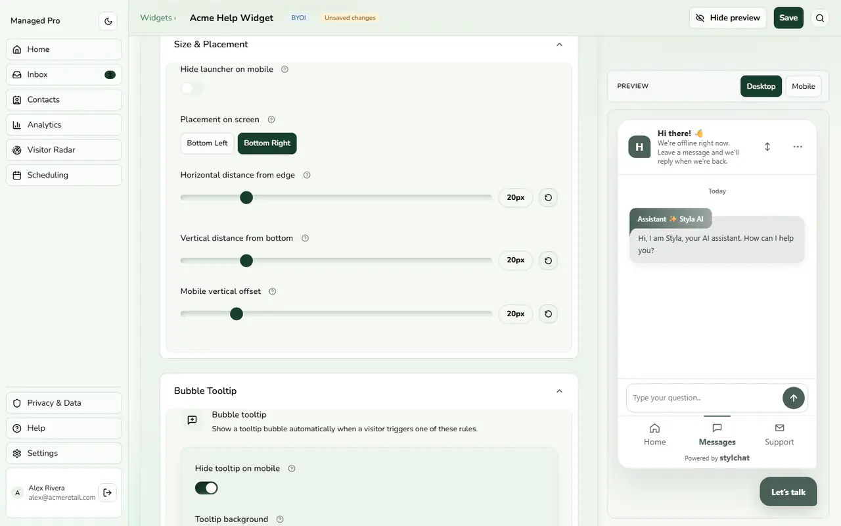Viewport: 841px width, 526px height.
Task: Open Privacy & Data in sidebar
Action: (x=64, y=403)
